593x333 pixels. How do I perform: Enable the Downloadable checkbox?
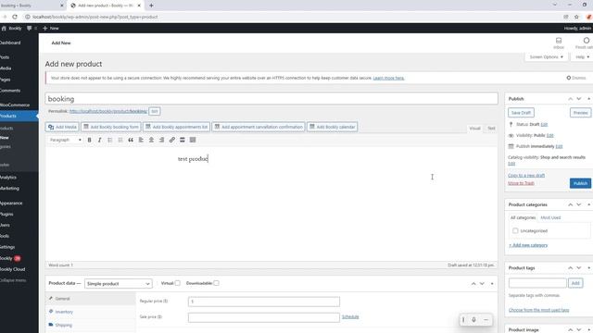point(216,283)
